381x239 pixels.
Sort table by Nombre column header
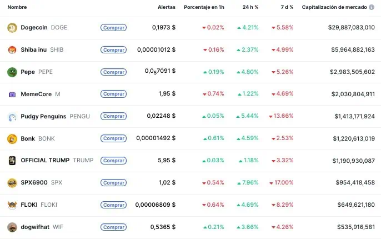[x=17, y=7]
